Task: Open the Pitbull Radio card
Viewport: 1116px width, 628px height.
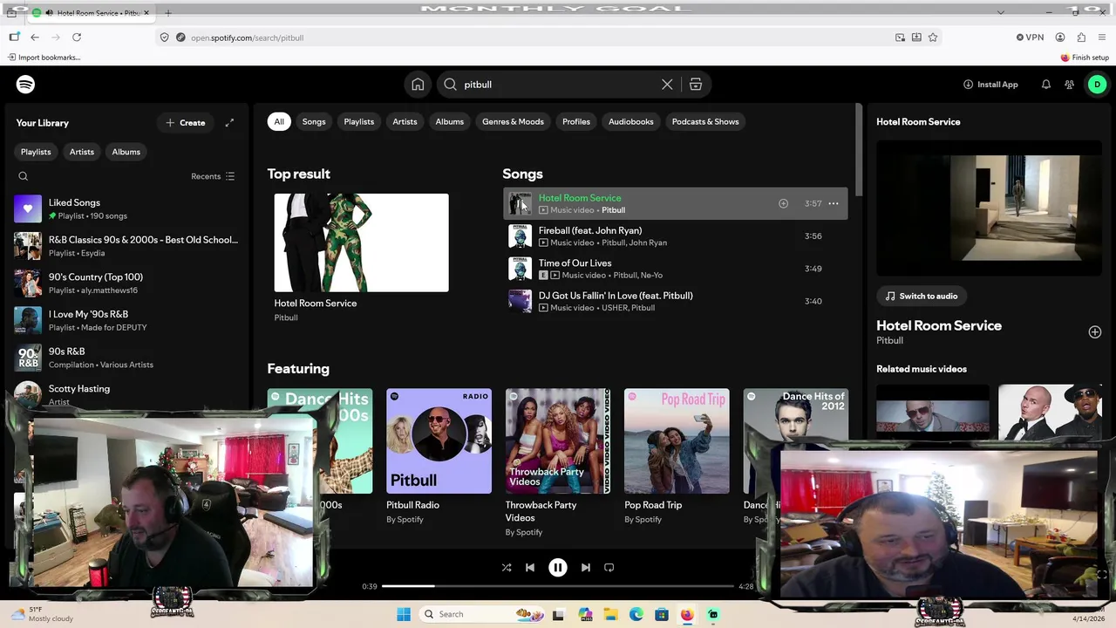Action: 439,456
